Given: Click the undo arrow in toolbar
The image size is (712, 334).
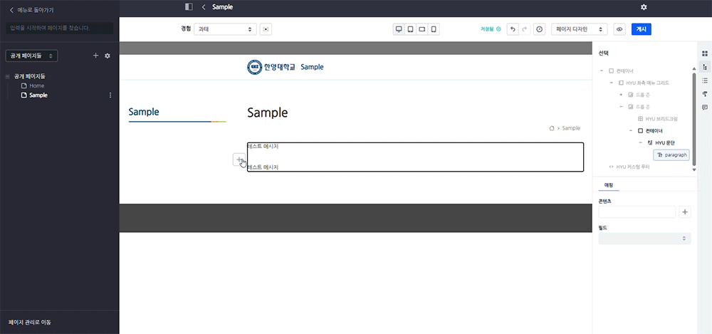Looking at the screenshot, I should [x=512, y=29].
